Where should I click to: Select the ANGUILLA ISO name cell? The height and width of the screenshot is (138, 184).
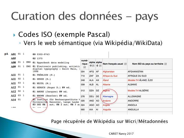tap(150, 110)
